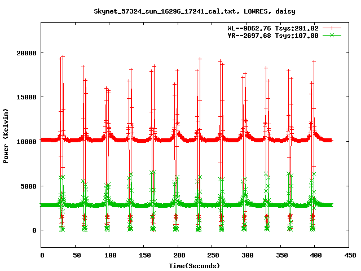Click the 20000 y-axis tick label

point(27,53)
